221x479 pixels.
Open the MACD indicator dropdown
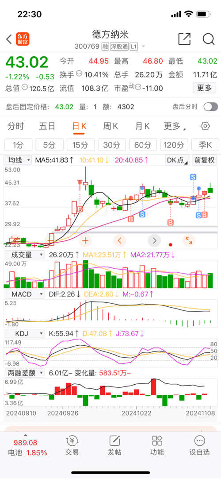tap(24, 294)
